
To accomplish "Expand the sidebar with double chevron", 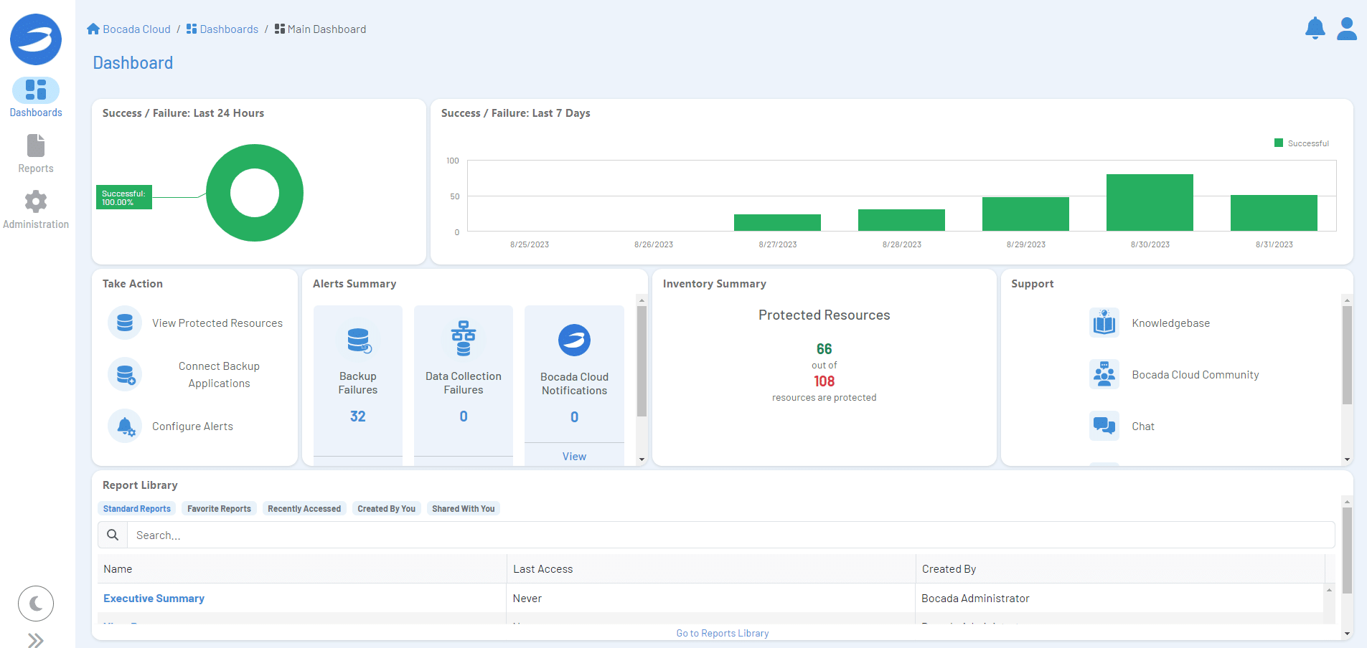I will pyautogui.click(x=36, y=639).
